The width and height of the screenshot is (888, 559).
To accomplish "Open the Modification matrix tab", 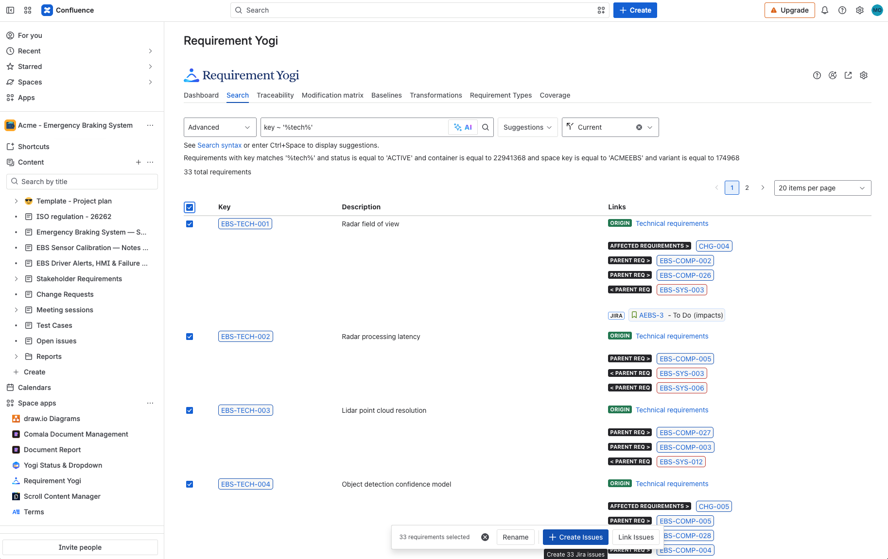I will [x=332, y=95].
